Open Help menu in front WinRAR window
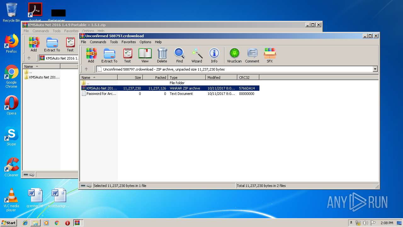Viewport: 403px width, 227px height. pyautogui.click(x=158, y=42)
